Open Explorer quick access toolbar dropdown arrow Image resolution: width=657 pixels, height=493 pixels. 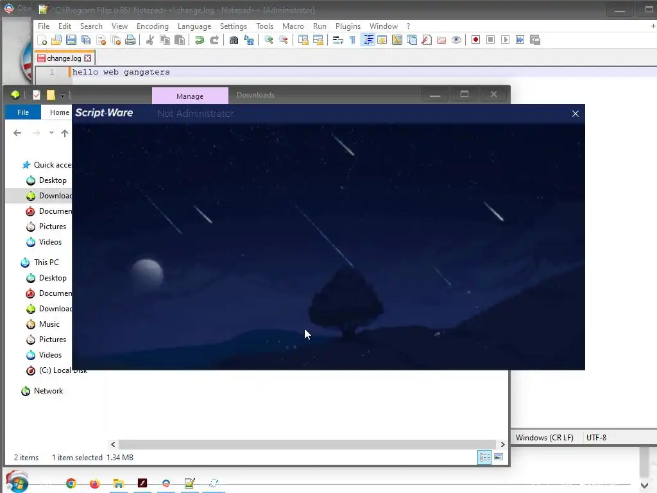[x=62, y=96]
